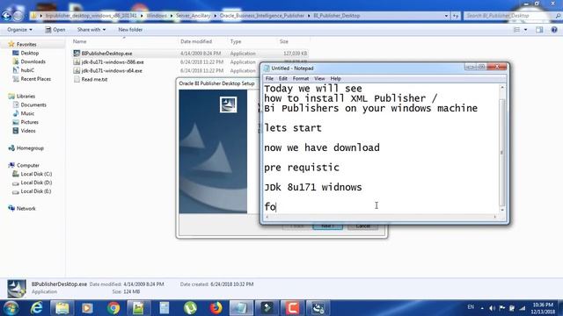Sort by Name column header
563x316 pixels.
[80, 41]
